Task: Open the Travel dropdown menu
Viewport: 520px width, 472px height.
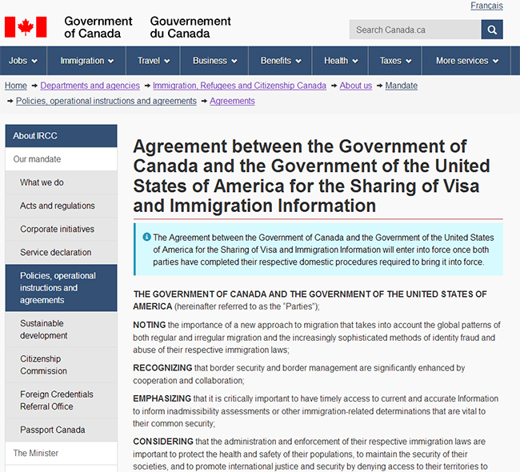Action: coord(154,61)
